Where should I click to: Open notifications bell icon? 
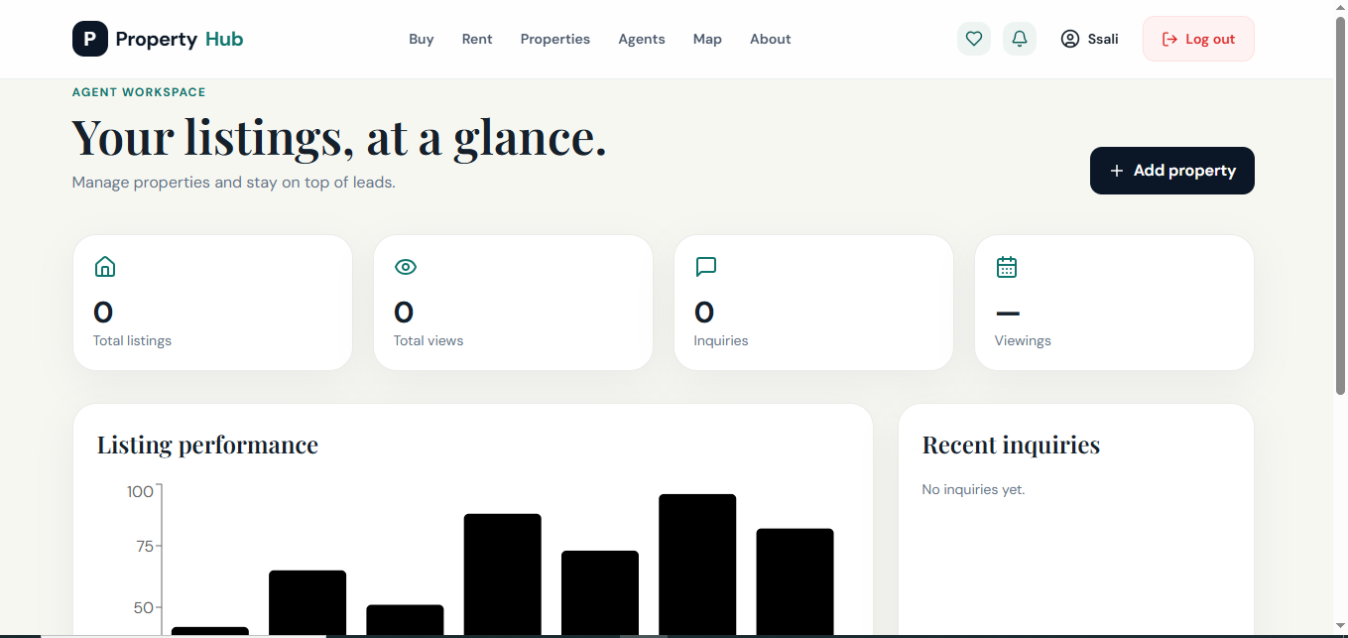[x=1020, y=39]
